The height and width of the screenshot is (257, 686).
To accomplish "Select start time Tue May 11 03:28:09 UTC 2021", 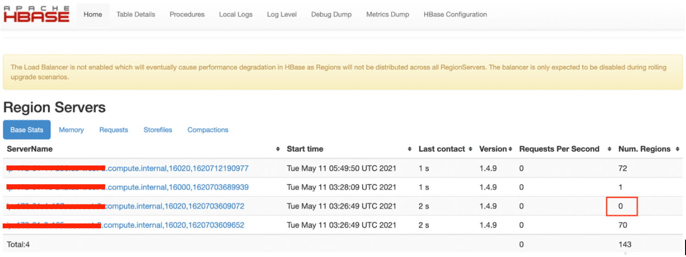I will click(341, 187).
